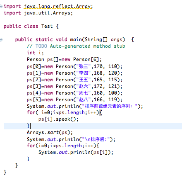Click the second 'for(i=0;i<ps.length;i++){' line
This screenshot has height=187, width=182.
click(x=63, y=146)
